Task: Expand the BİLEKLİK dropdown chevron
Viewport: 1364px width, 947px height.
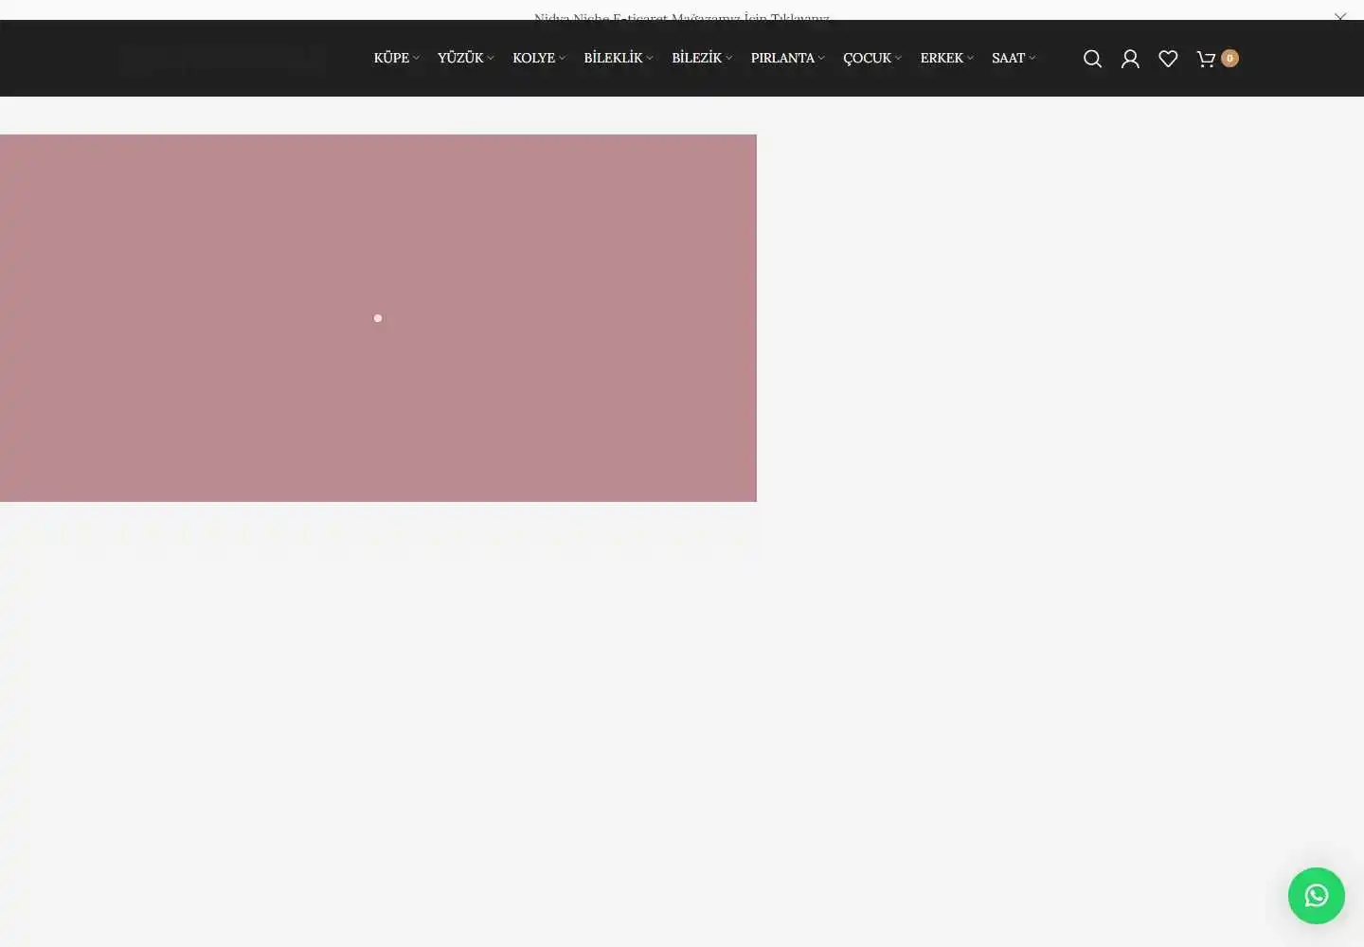Action: (650, 59)
